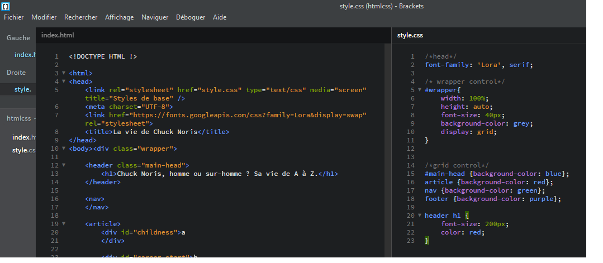Click the 'width: 100%;' declaration
The width and height of the screenshot is (603, 263).
pos(465,98)
